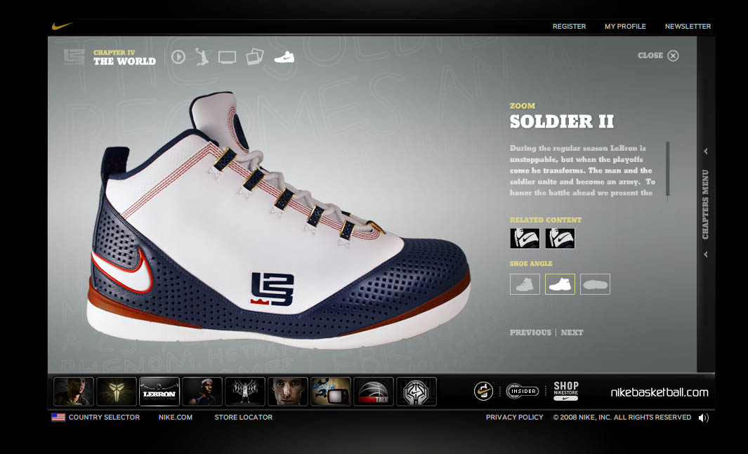
Task: Select the sole shoe angle view
Action: 595,284
